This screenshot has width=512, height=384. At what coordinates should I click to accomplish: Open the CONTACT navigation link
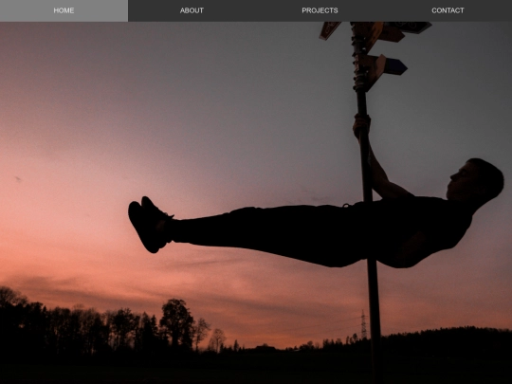coord(448,10)
